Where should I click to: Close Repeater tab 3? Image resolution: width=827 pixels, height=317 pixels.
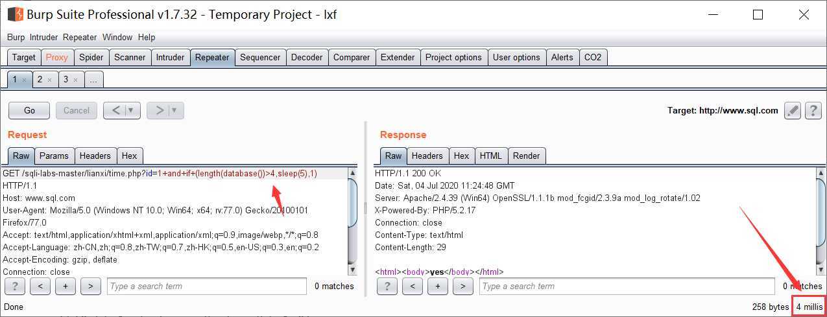(x=75, y=80)
